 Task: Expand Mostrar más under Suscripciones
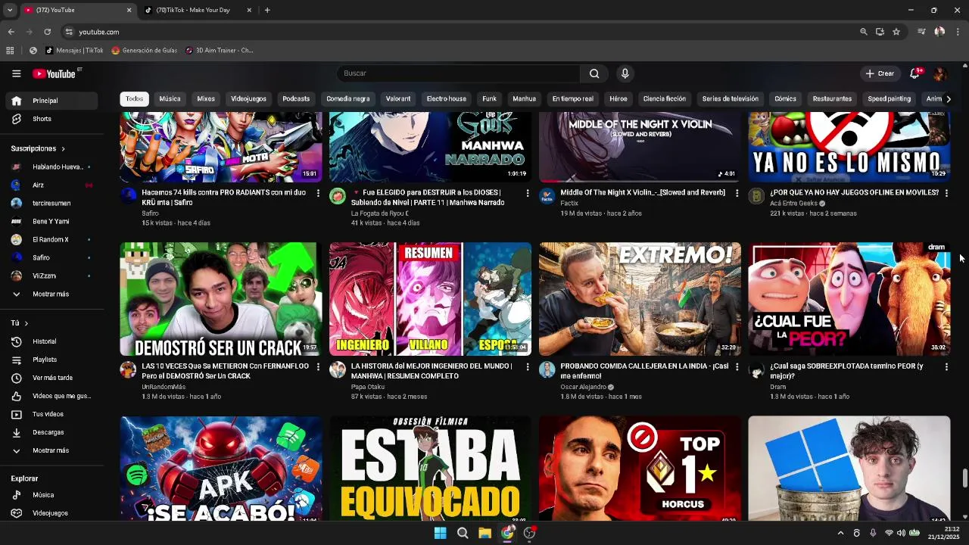point(50,294)
